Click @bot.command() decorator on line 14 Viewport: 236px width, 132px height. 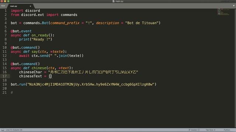pyautogui.click(x=25, y=64)
